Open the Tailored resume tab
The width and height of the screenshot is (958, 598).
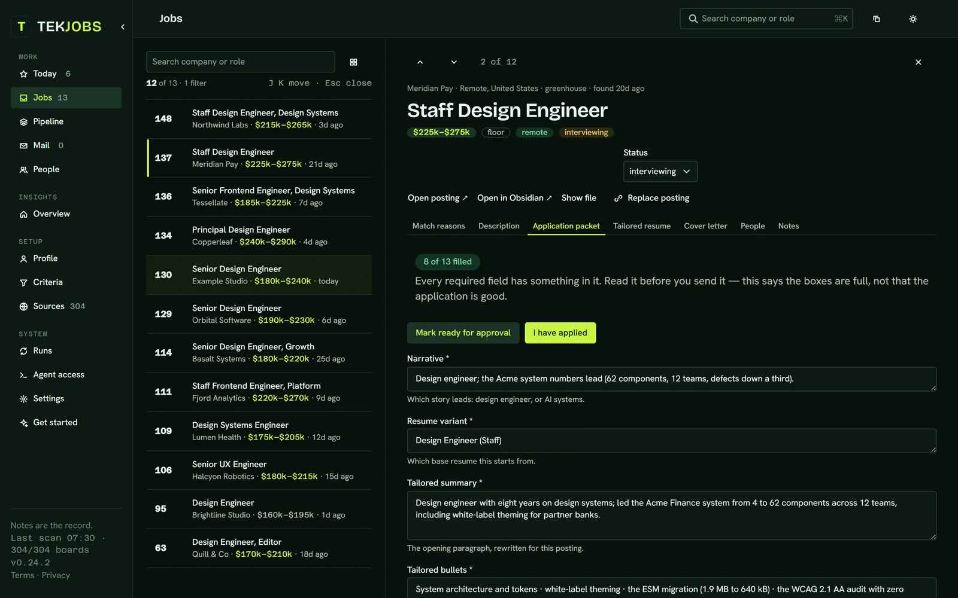(x=641, y=226)
